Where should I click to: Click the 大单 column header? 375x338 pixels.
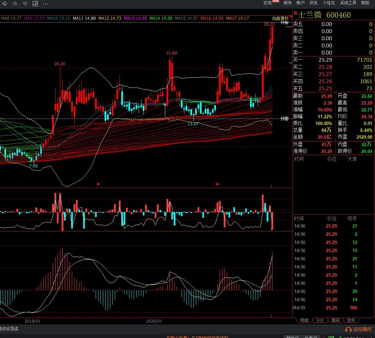pos(352,159)
